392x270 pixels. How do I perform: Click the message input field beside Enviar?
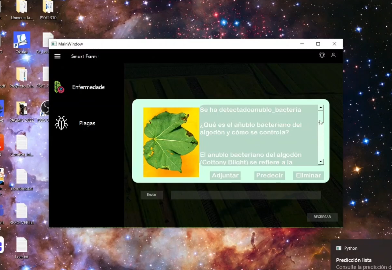click(x=246, y=195)
